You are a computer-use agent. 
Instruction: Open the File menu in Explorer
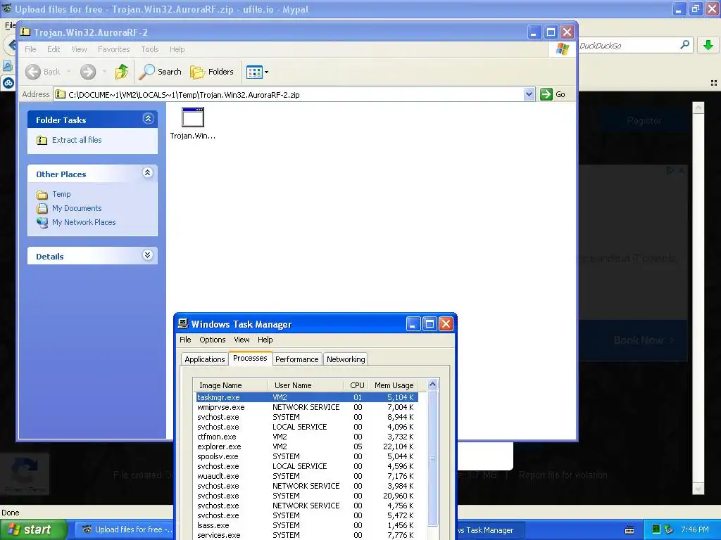[x=30, y=49]
